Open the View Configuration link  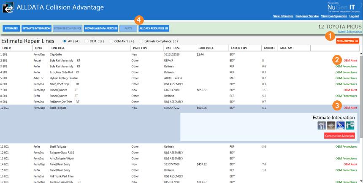pyautogui.click(x=334, y=16)
